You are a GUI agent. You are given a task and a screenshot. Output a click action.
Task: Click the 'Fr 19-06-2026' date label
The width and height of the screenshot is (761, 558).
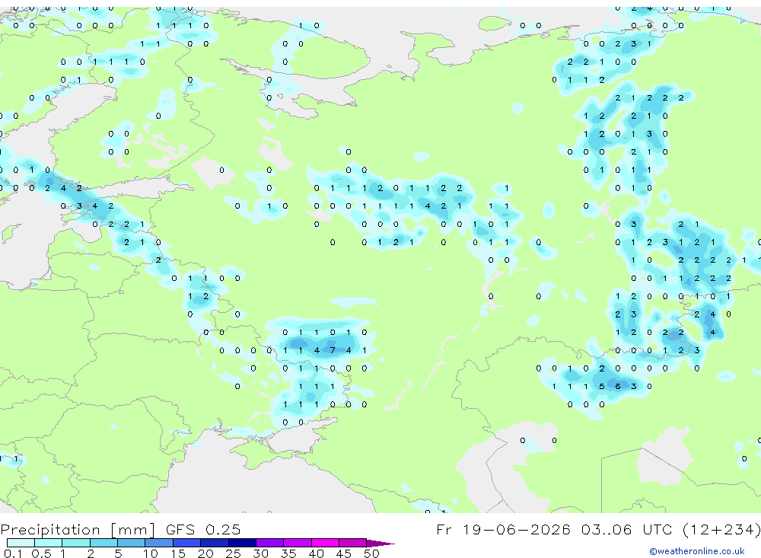(503, 529)
